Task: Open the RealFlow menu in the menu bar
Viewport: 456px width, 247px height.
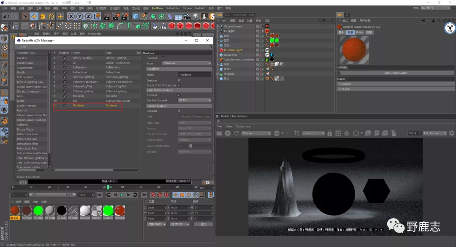Action: point(157,8)
